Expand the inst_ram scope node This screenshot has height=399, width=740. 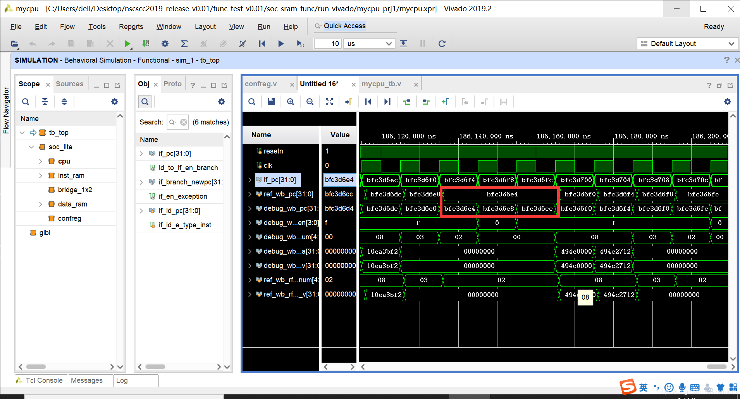point(41,176)
